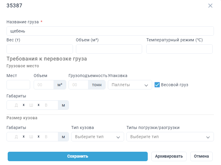Click the тонн unit label
Image resolution: width=221 pixels, height=165 pixels.
(97, 85)
